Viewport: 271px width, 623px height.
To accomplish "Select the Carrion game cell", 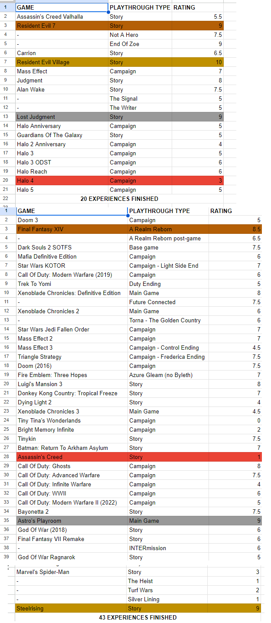I will tap(62, 53).
